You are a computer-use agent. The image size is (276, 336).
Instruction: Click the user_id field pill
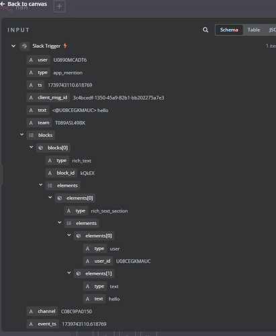(x=98, y=261)
